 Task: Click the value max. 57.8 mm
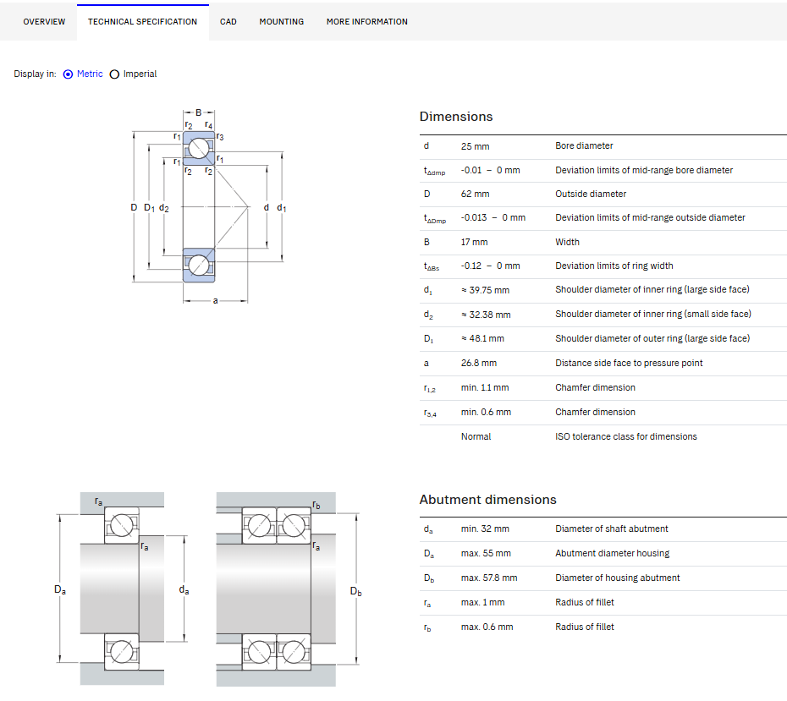489,578
